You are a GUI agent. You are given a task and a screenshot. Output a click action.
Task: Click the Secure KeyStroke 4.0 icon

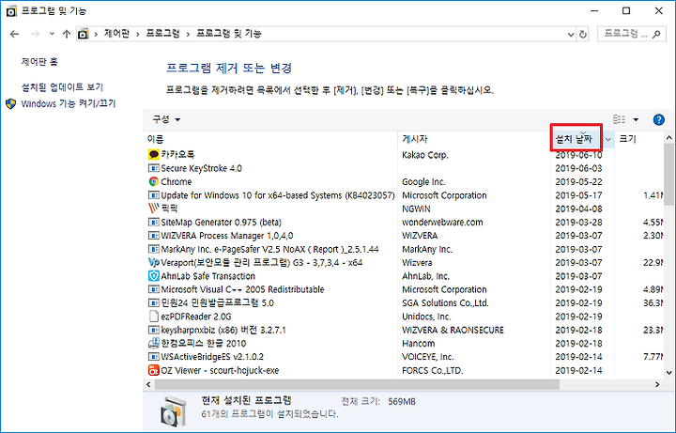(x=153, y=168)
